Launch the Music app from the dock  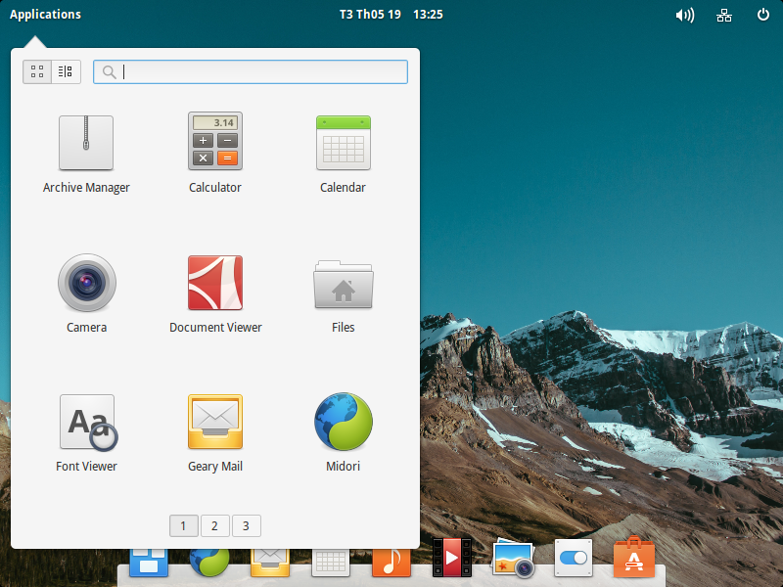tap(391, 563)
